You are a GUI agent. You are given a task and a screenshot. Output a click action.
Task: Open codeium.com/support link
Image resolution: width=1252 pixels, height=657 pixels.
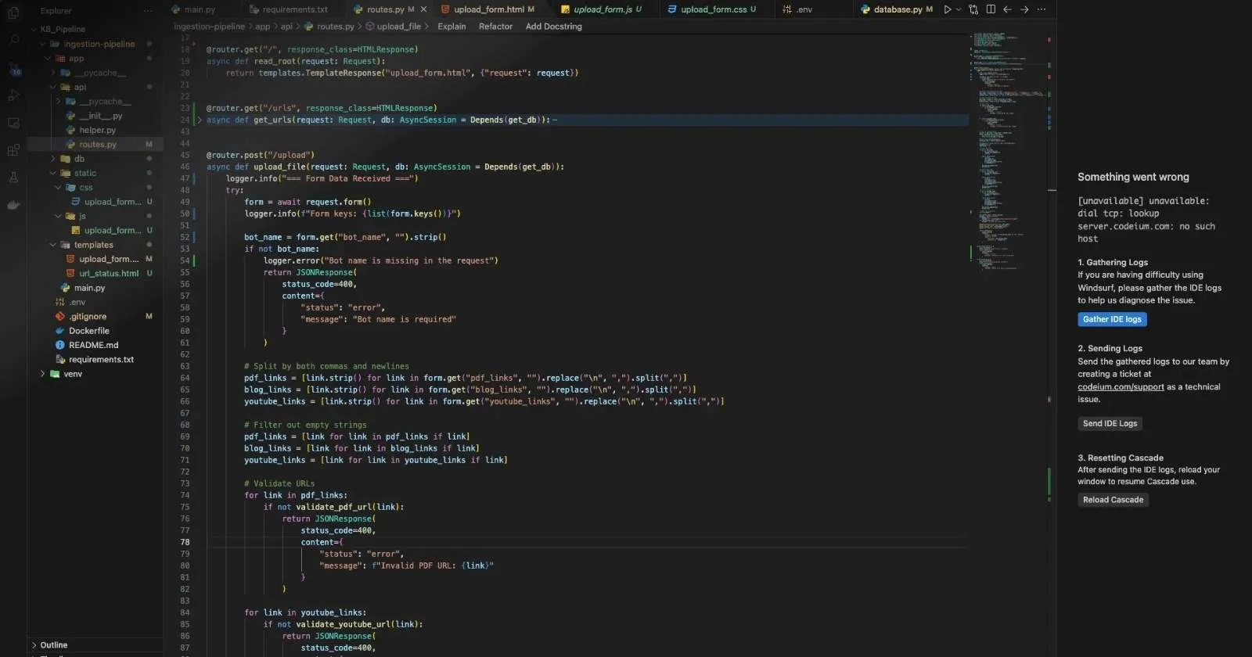coord(1121,387)
